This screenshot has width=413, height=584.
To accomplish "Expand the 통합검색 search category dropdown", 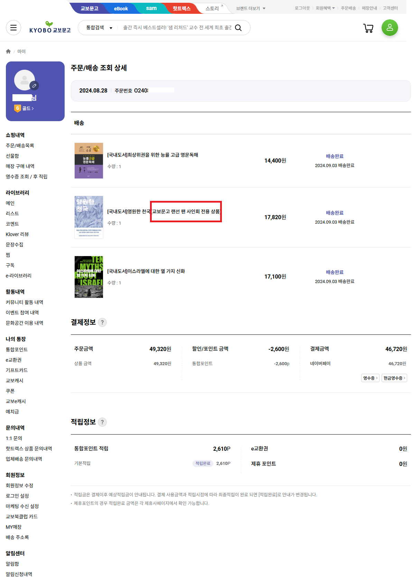I will click(x=99, y=28).
